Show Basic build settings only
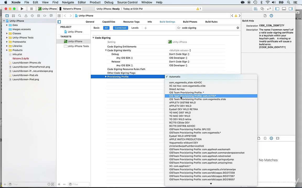This screenshot has height=188, width=302. click(96, 28)
